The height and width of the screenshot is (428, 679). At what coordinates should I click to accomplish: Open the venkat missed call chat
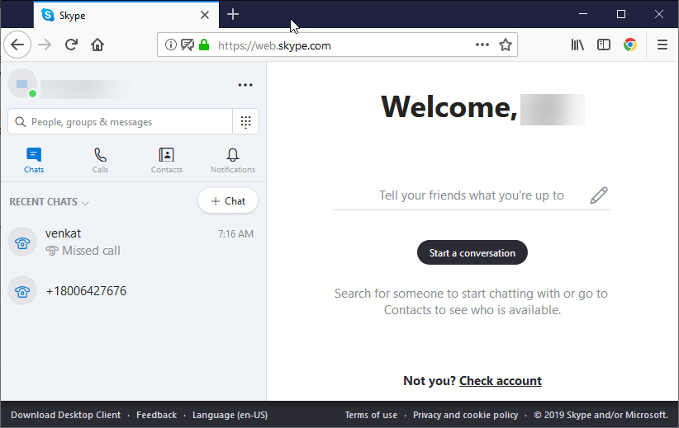(x=132, y=242)
